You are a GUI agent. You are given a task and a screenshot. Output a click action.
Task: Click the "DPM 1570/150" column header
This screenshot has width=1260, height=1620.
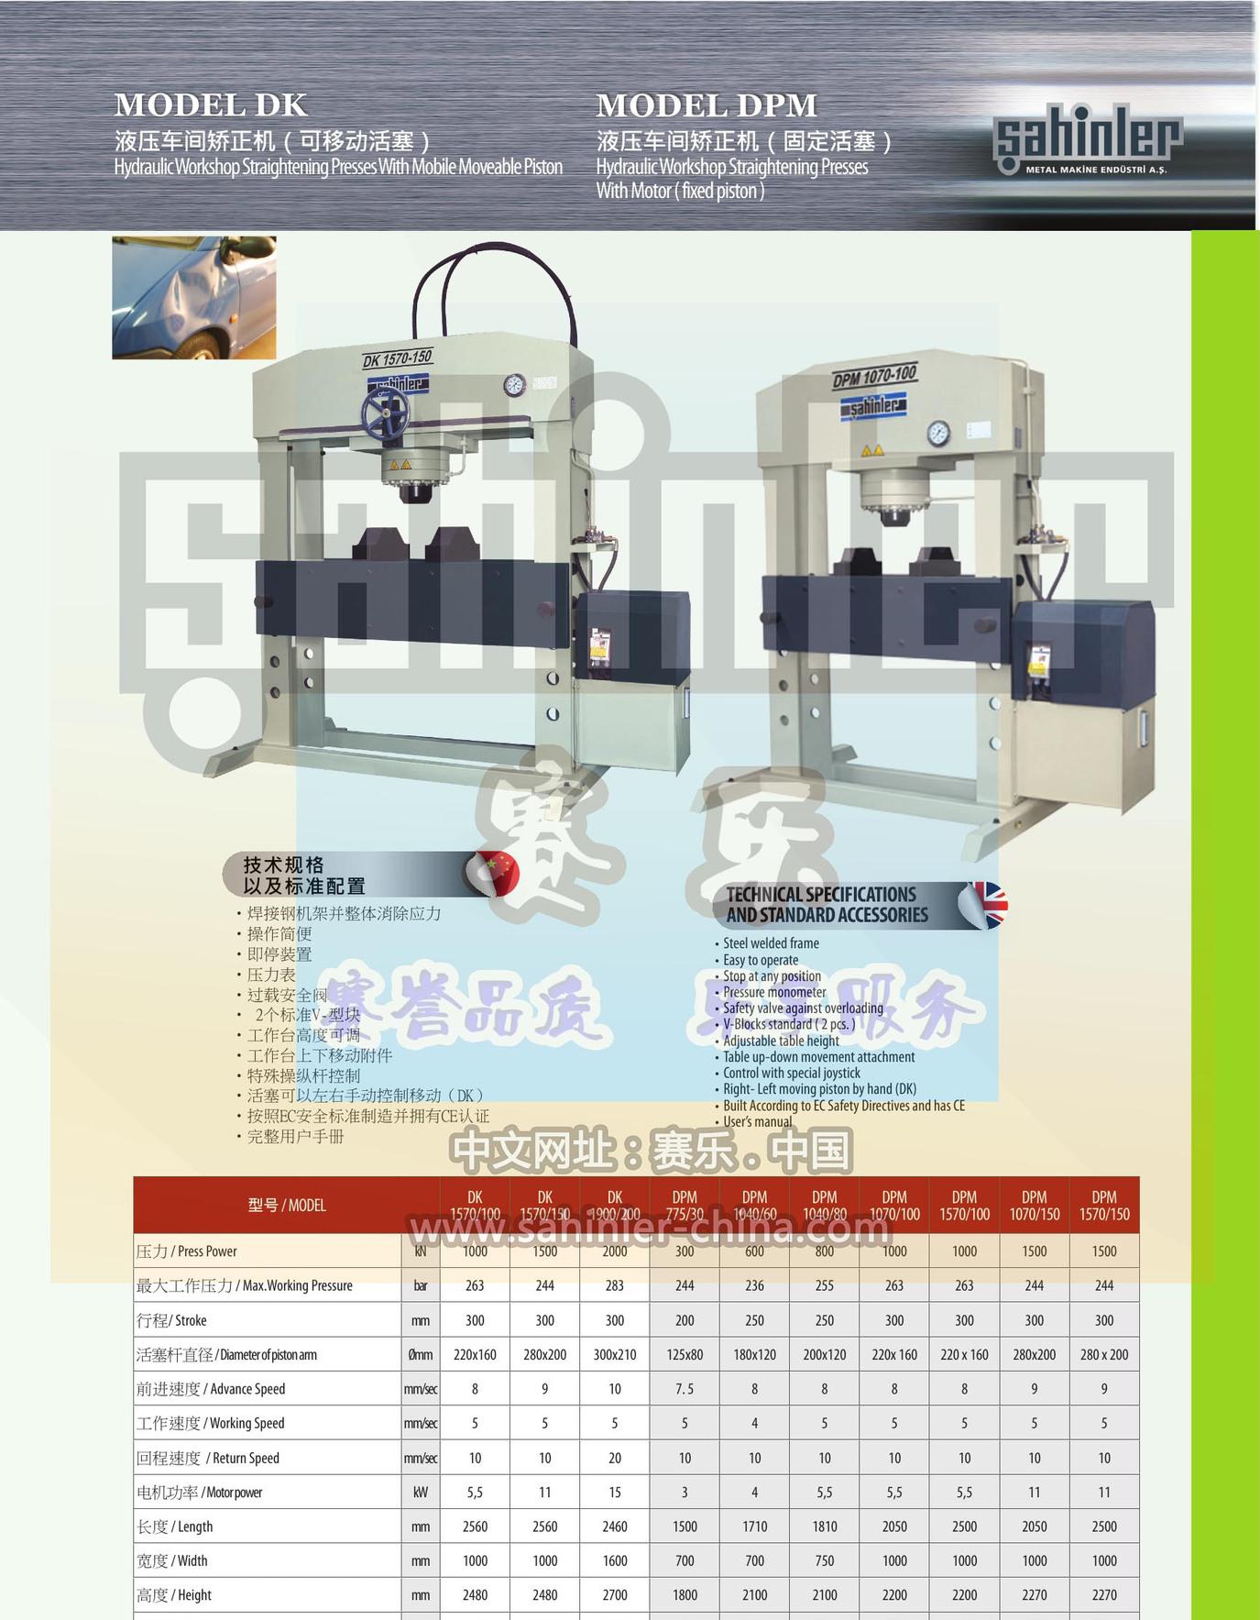point(1104,1206)
